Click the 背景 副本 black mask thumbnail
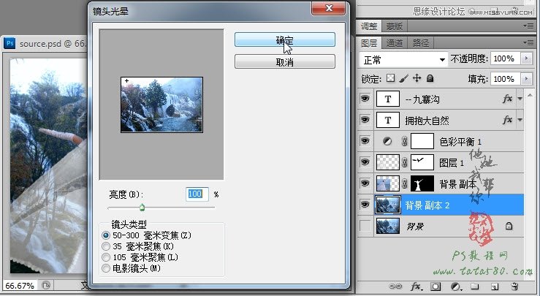 coord(422,183)
